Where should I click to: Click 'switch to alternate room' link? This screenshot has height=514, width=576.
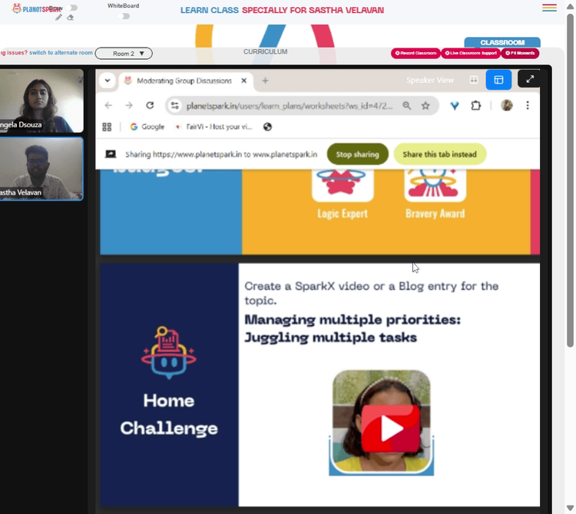[x=61, y=52]
